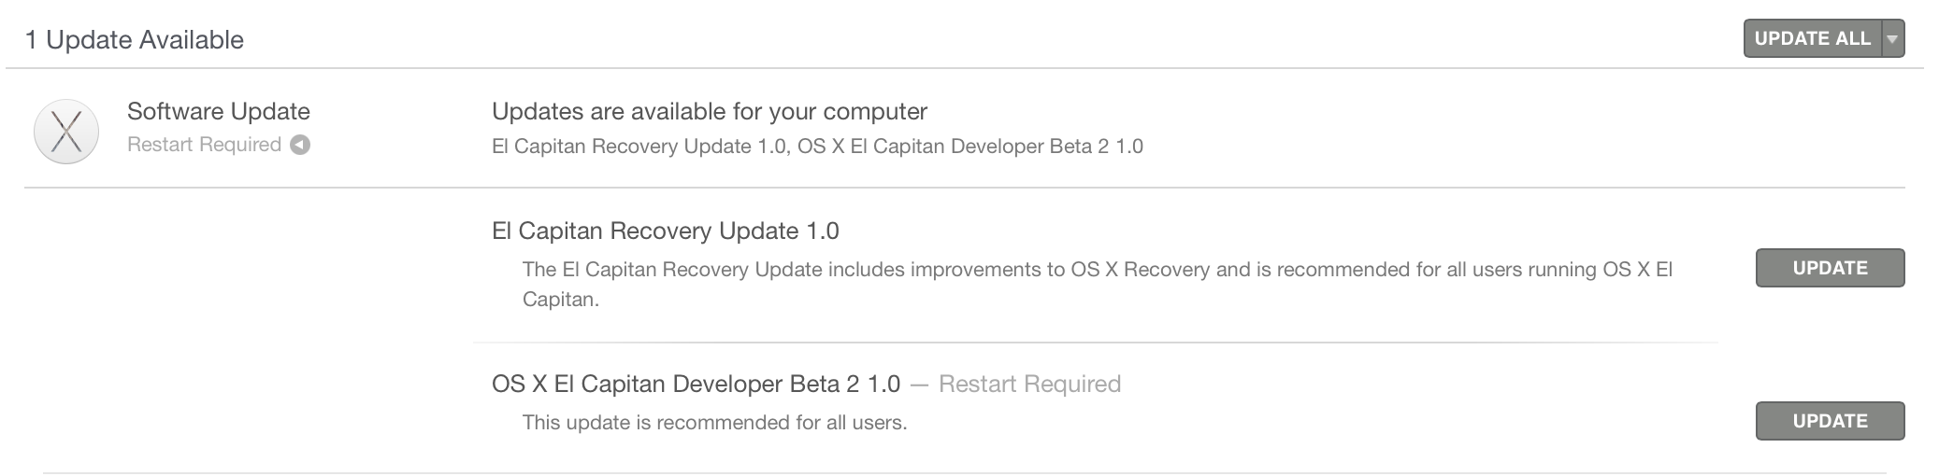Image resolution: width=1939 pixels, height=476 pixels.
Task: Select the Software Update title
Action: tap(219, 111)
